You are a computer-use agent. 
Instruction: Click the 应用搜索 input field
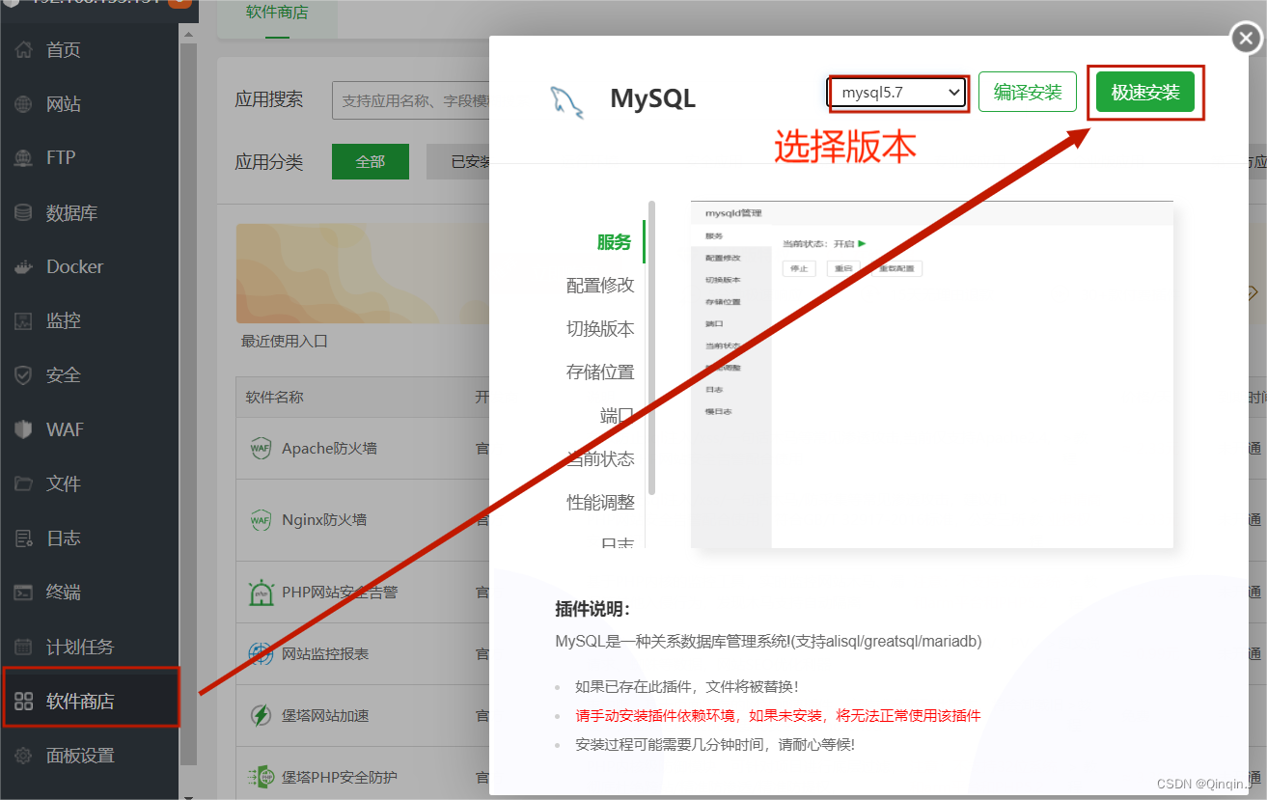(411, 100)
